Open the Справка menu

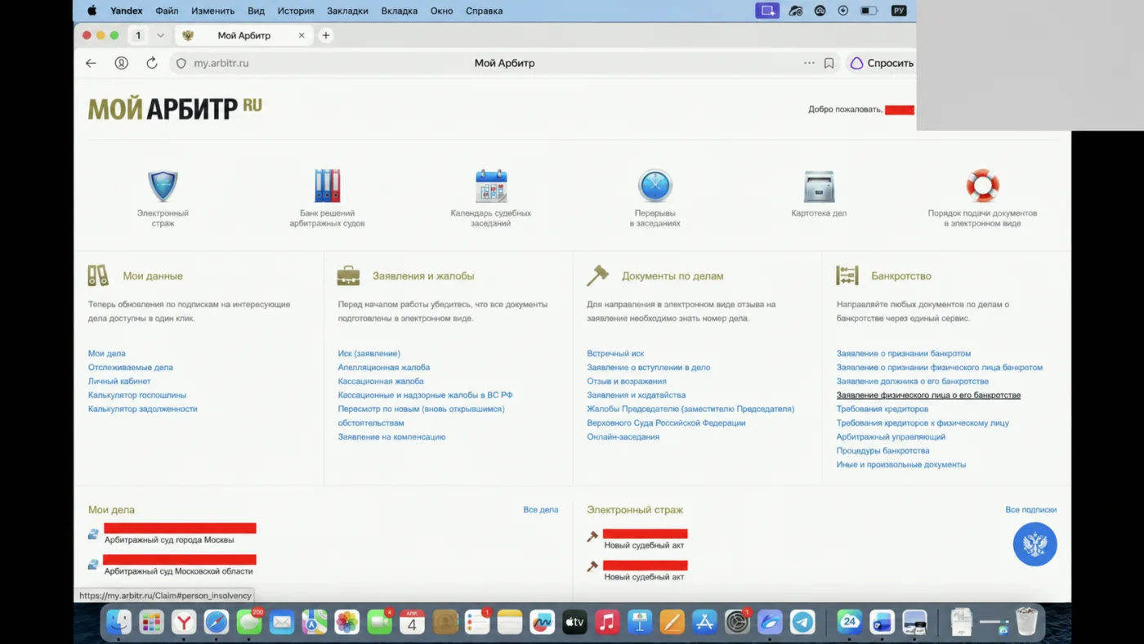[484, 11]
